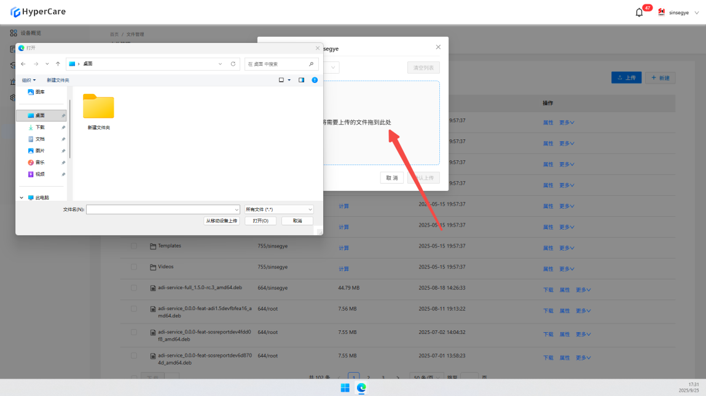Go up one folder level
This screenshot has height=396, width=706.
click(x=58, y=64)
